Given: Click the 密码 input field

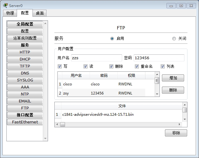Looking at the screenshot, I should [159, 58].
